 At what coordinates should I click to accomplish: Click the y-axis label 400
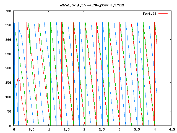point(8,11)
